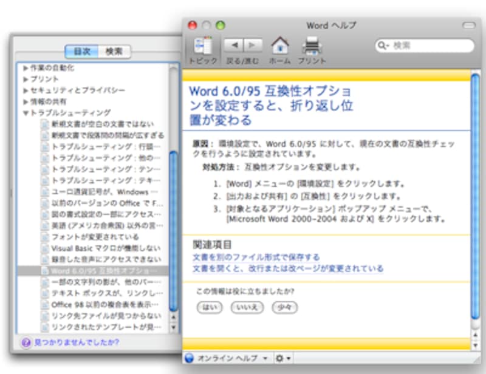Open the ホーム home icon
The height and width of the screenshot is (374, 486).
(280, 46)
